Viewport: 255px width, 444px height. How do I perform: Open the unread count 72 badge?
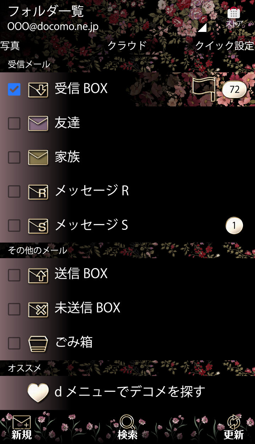coord(234,90)
